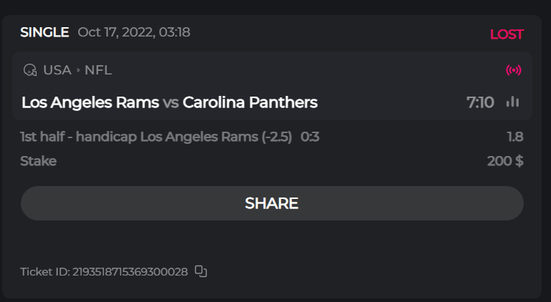551x302 pixels.
Task: Click the pink live broadcast icon
Action: pos(514,70)
